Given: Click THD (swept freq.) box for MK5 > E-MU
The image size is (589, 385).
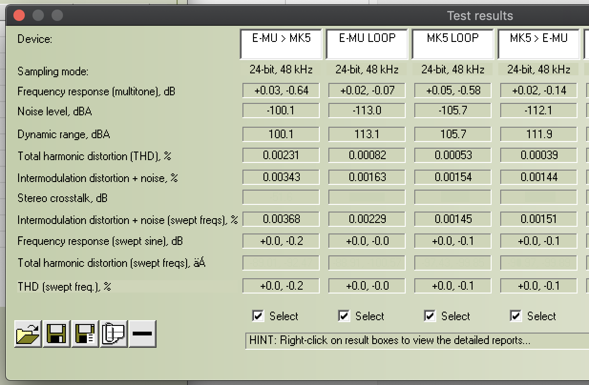Looking at the screenshot, I should coord(539,286).
